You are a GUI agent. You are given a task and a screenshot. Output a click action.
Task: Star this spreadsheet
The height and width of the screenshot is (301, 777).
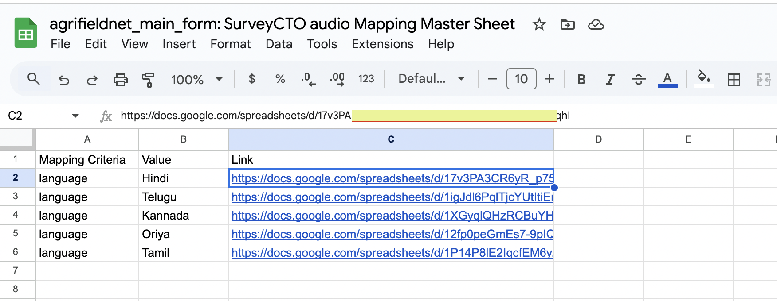[x=539, y=24]
